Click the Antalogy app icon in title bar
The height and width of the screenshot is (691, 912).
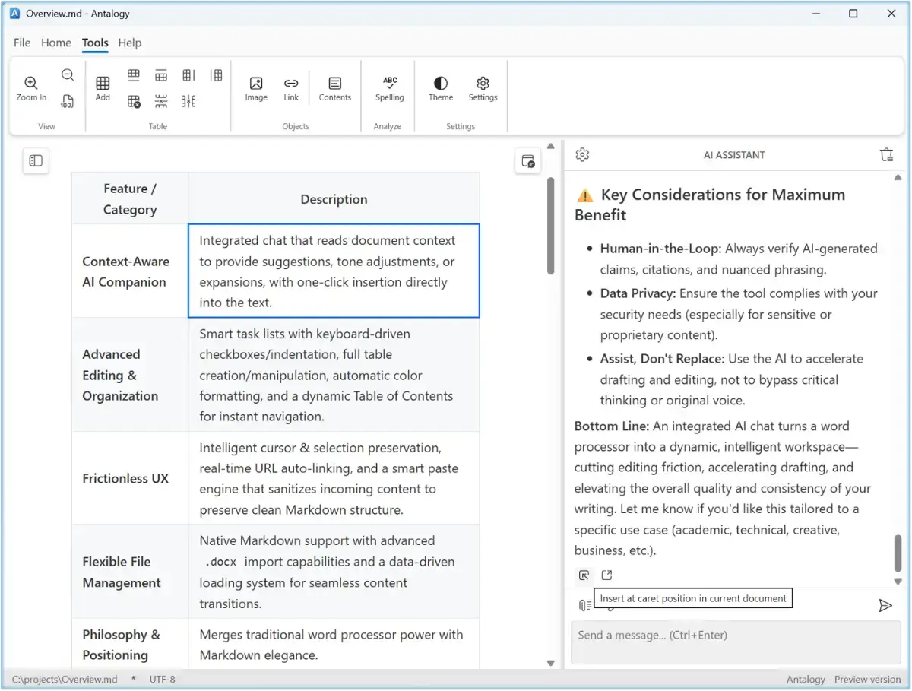point(14,13)
